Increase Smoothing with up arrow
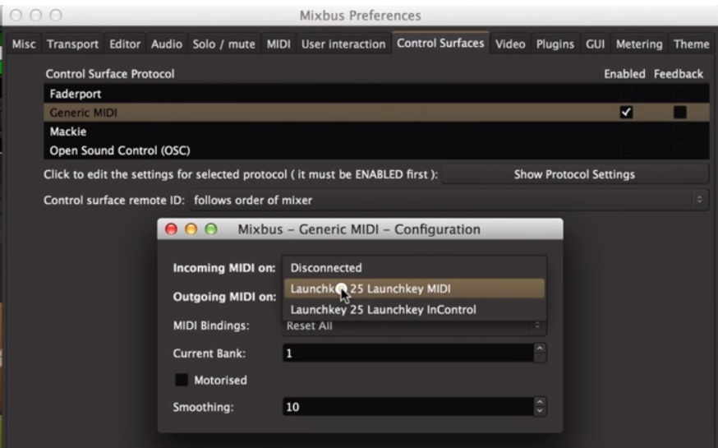Screen dimensions: 718x448 (x=540, y=402)
